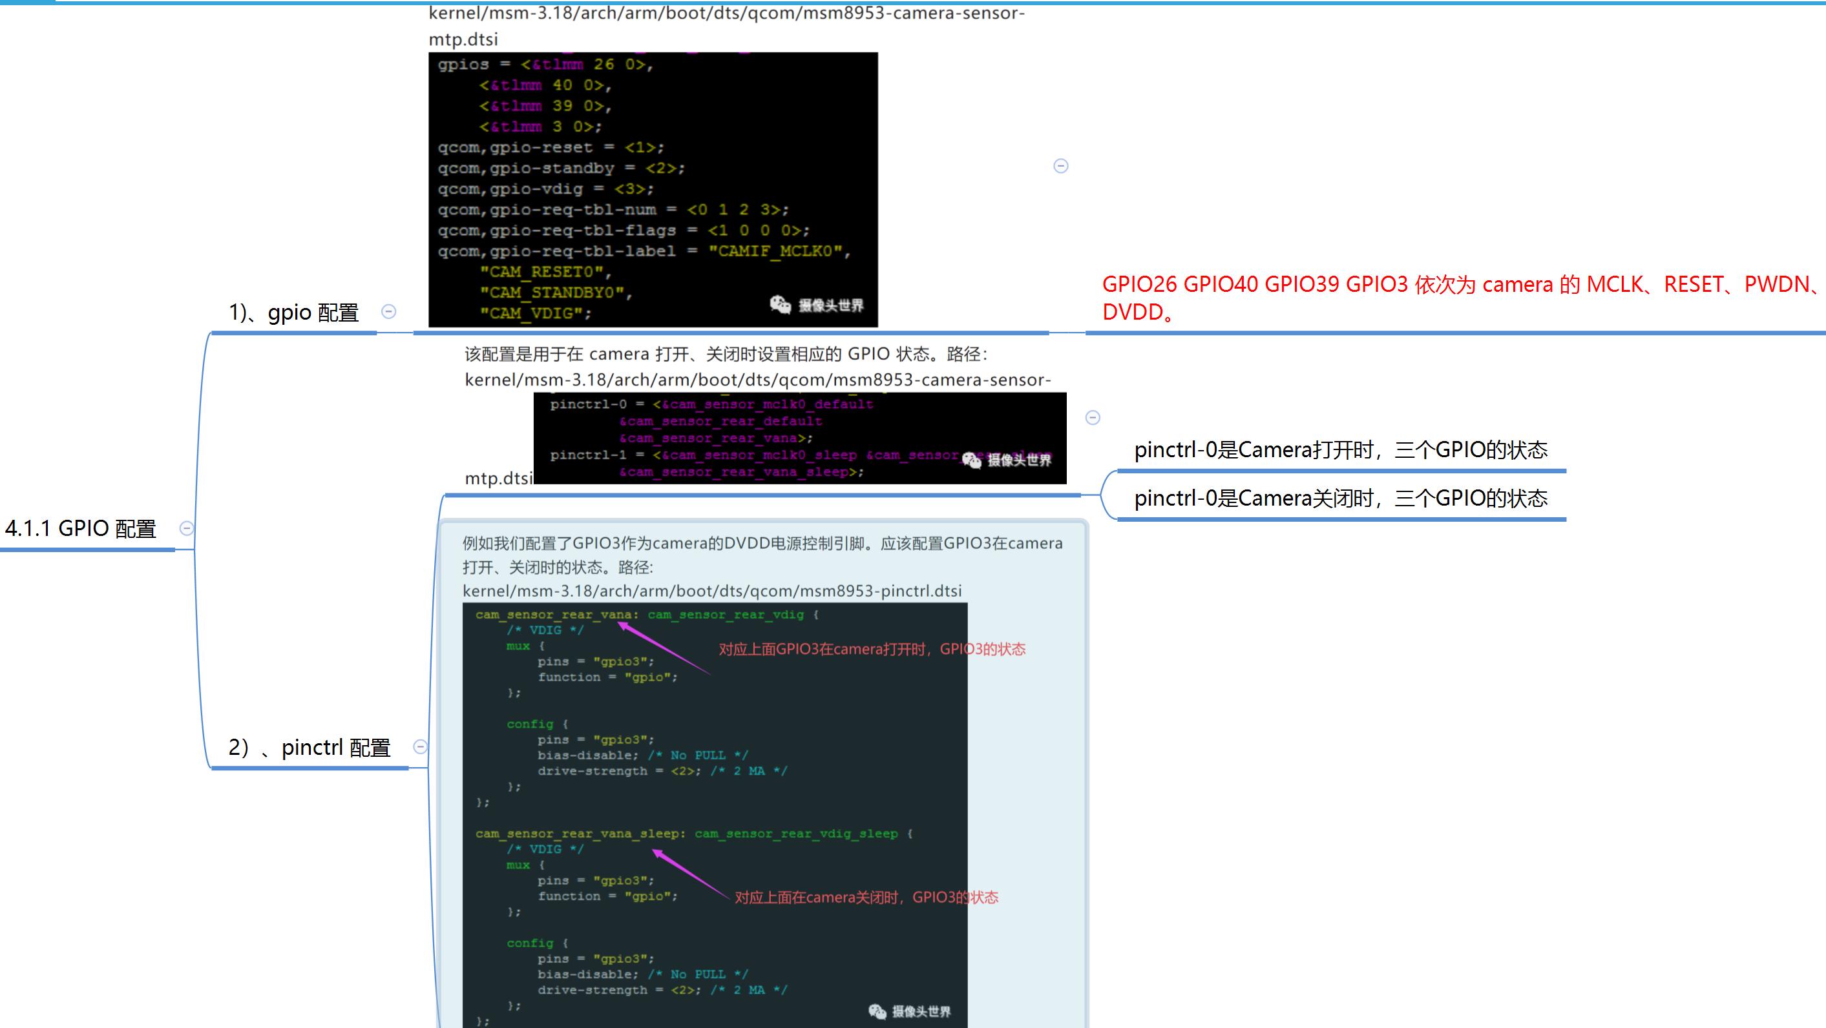This screenshot has height=1028, width=1826.
Task: Click WeChat watermark icon in pinctrl-0 image
Action: point(971,460)
